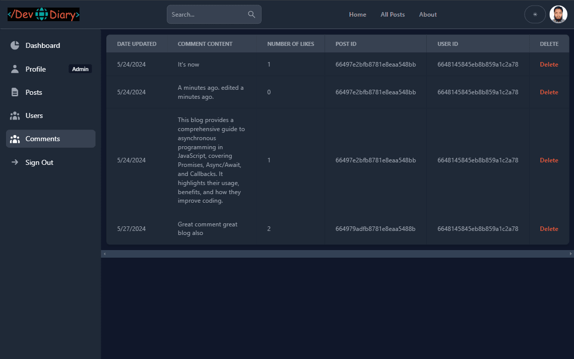Click the Posts document icon
The width and height of the screenshot is (574, 359).
(15, 92)
